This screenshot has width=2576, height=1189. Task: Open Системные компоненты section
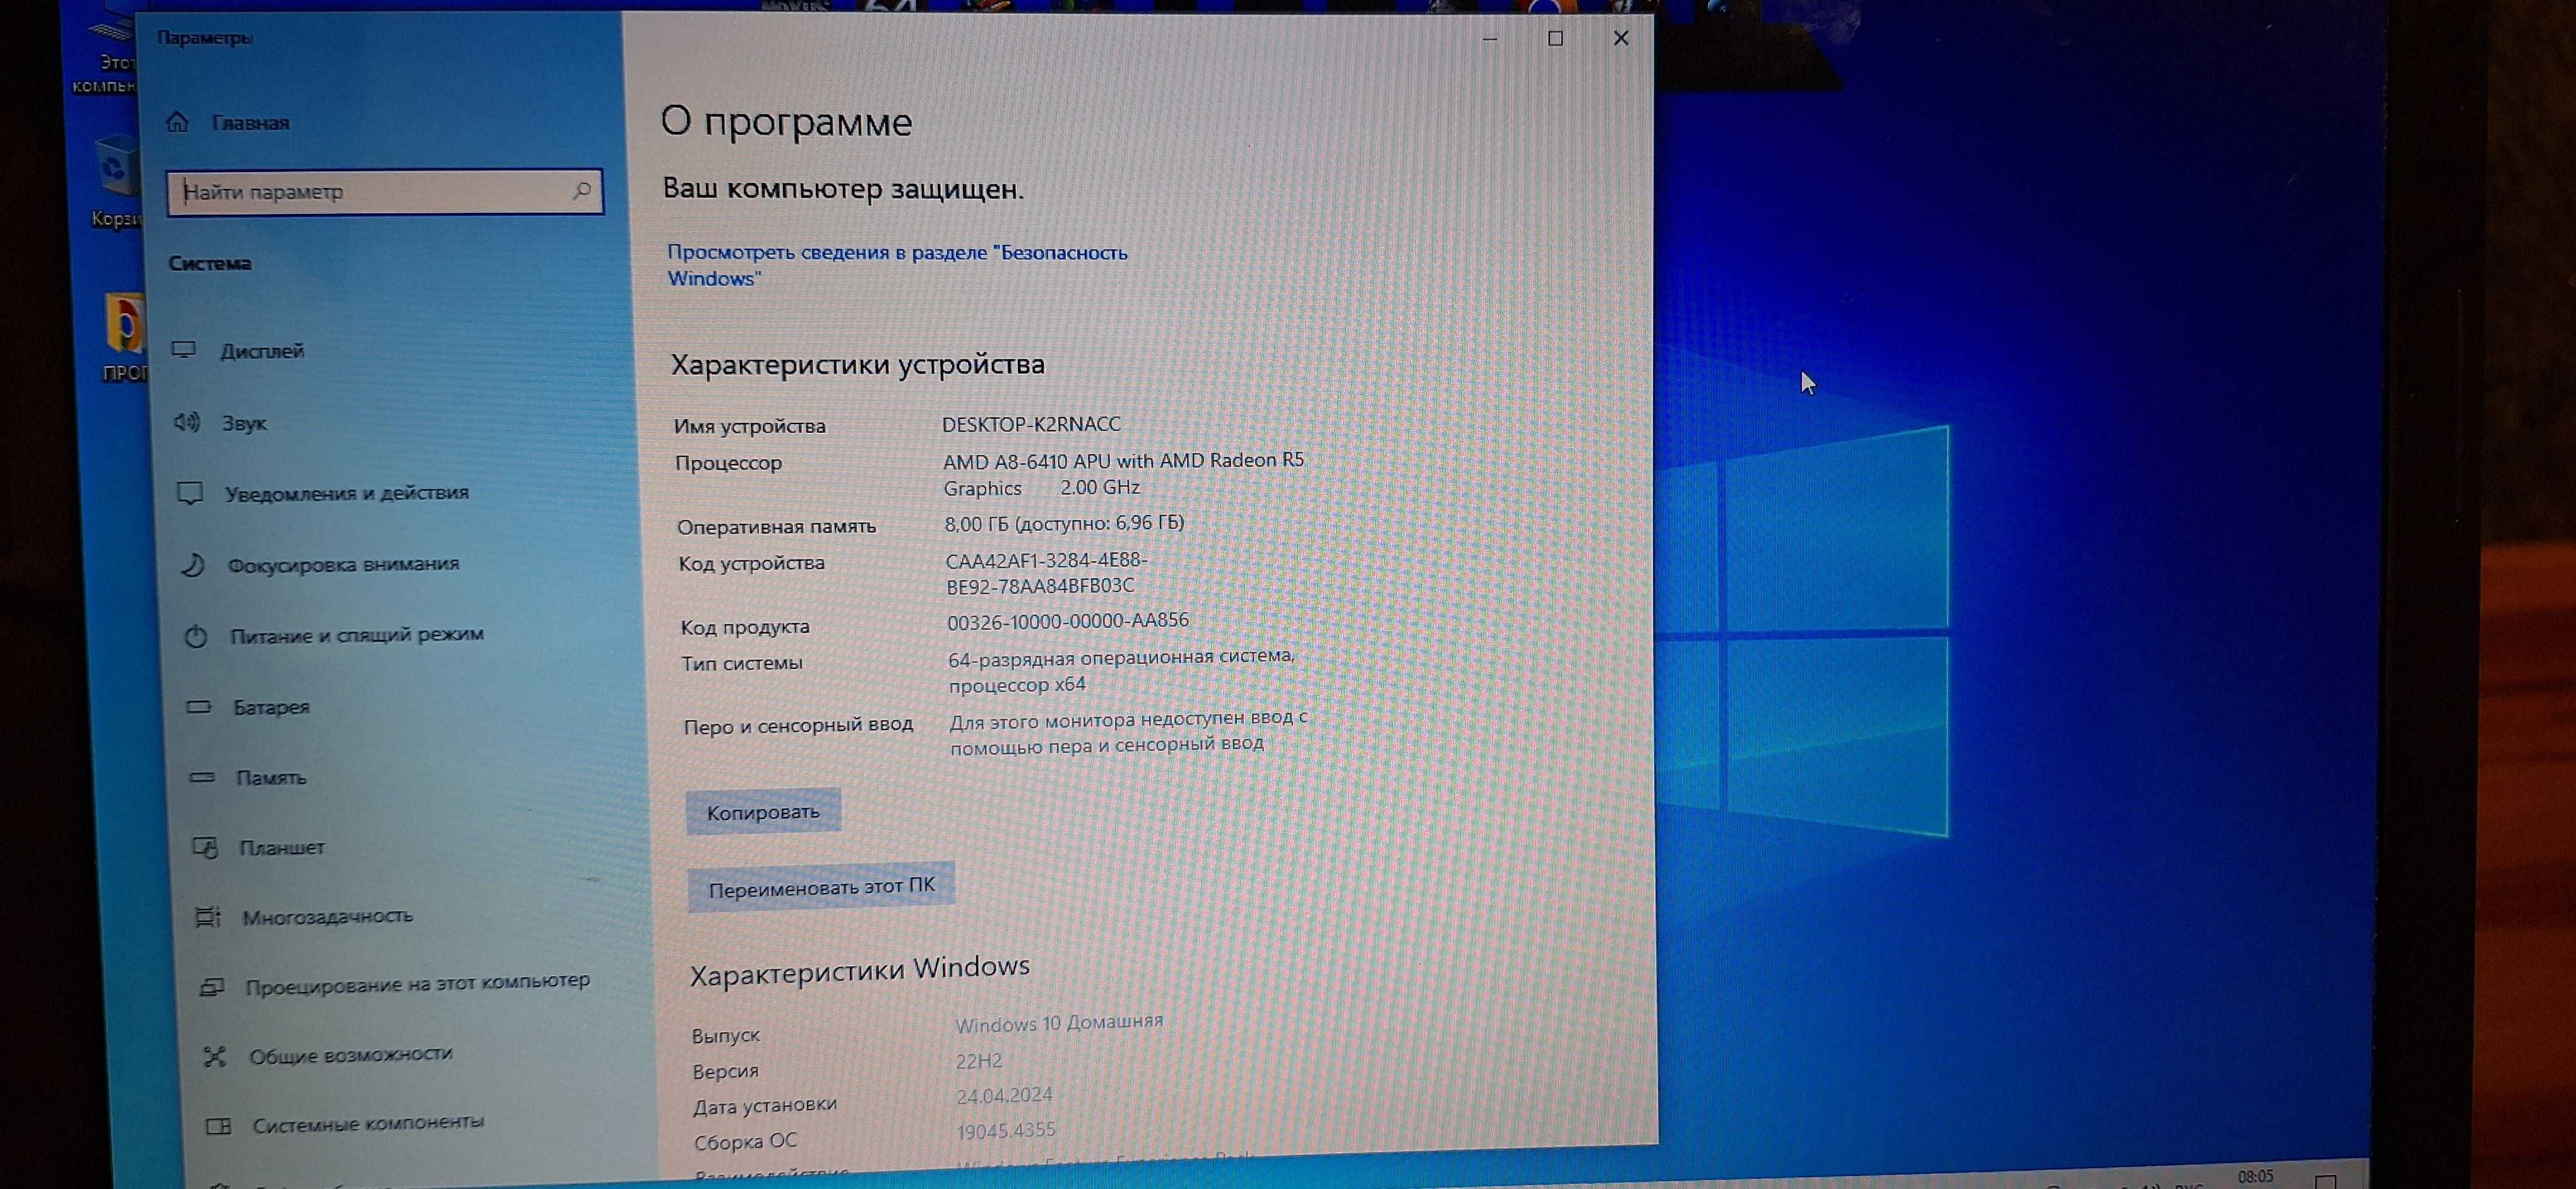(367, 1123)
